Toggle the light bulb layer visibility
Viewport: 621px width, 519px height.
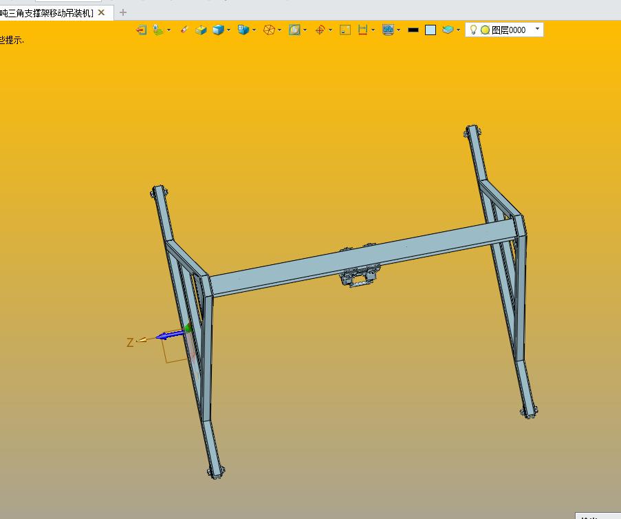(473, 30)
